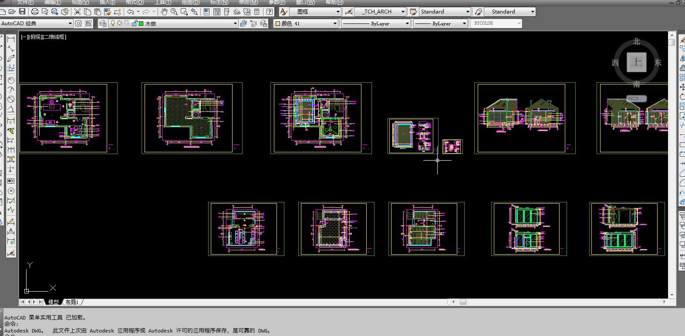
Task: Open the 格式(O) menu
Action: point(135,2)
